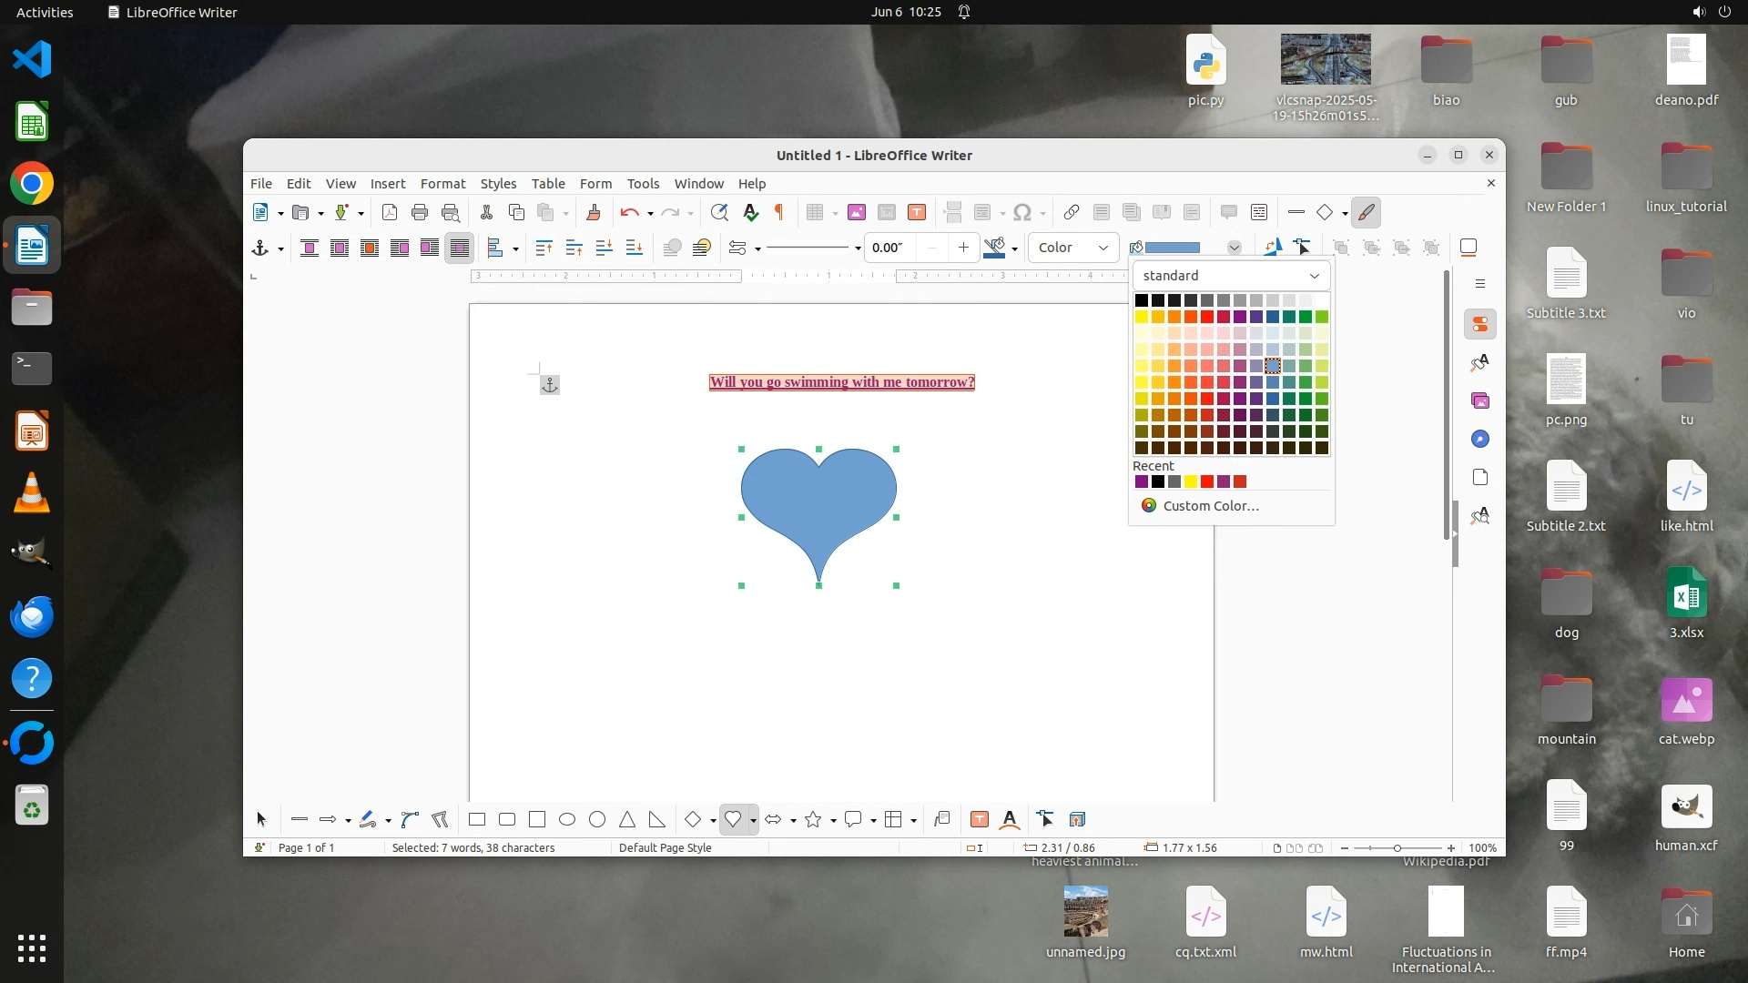
Task: Click the Insert Special Character omega icon
Action: (1022, 212)
